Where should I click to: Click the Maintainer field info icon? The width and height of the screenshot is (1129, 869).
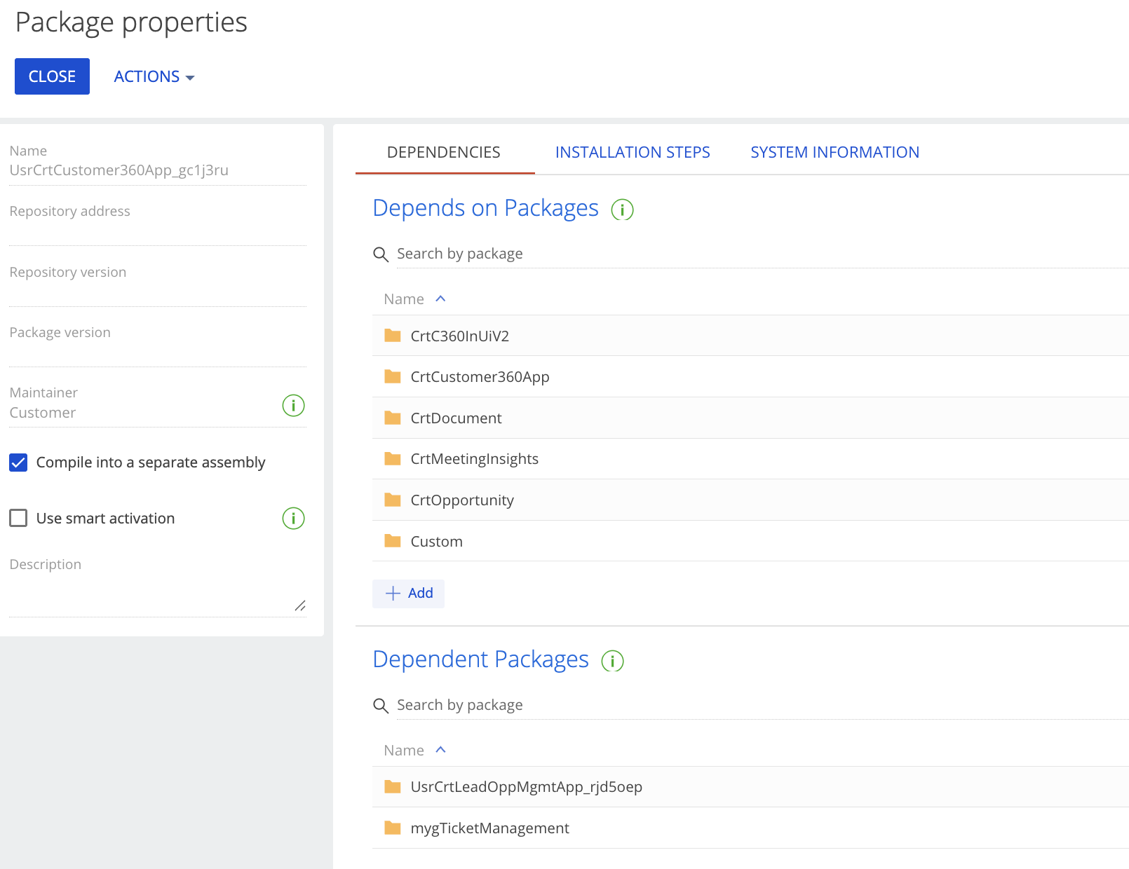coord(293,405)
